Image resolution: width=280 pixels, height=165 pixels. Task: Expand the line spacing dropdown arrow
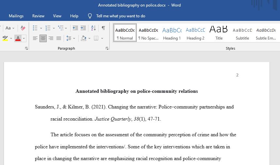(x=74, y=38)
